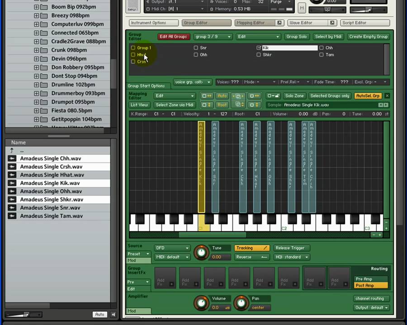Viewport: 407px width, 325px height.
Task: Click the resolve overlapping key ranges icon
Action: coord(238,96)
